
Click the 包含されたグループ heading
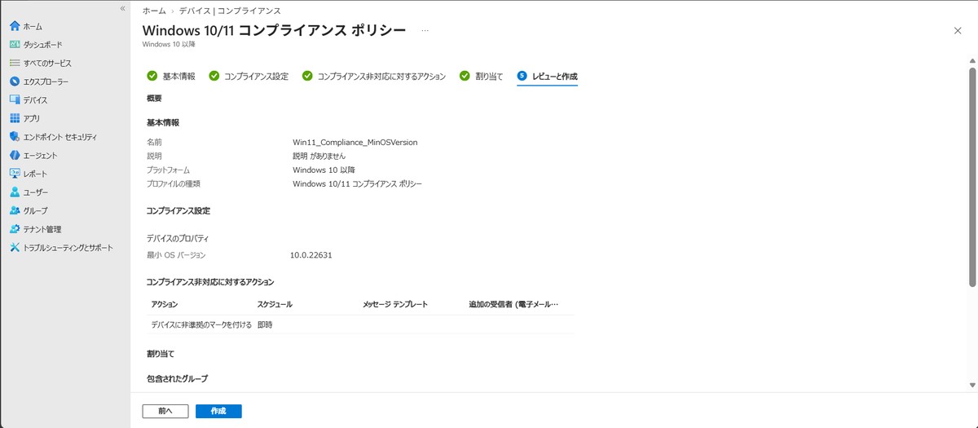pos(177,379)
